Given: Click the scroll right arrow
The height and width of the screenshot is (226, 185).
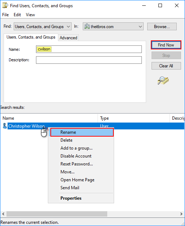Looking at the screenshot, I should (x=181, y=214).
